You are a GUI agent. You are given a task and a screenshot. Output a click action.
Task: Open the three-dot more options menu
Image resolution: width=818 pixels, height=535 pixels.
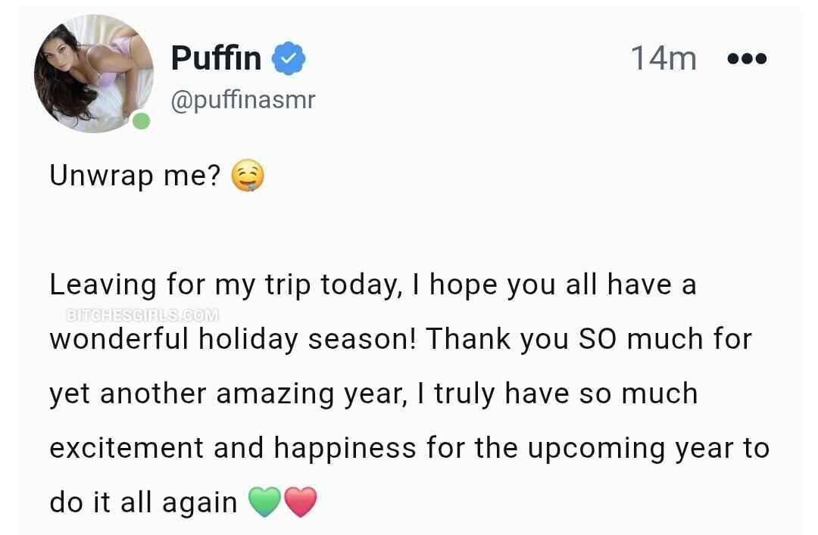[747, 58]
